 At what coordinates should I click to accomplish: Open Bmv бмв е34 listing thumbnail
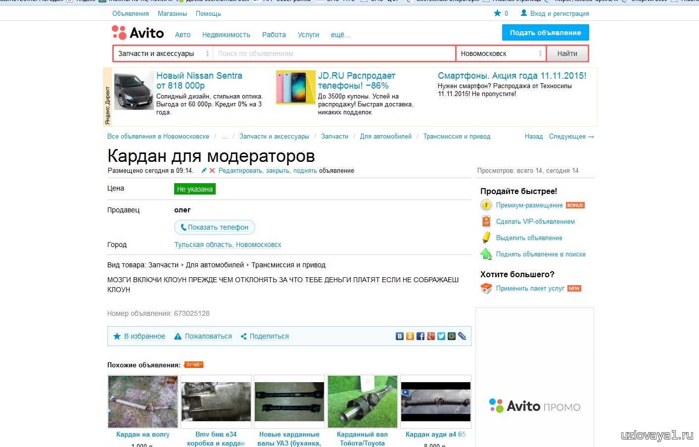point(216,401)
